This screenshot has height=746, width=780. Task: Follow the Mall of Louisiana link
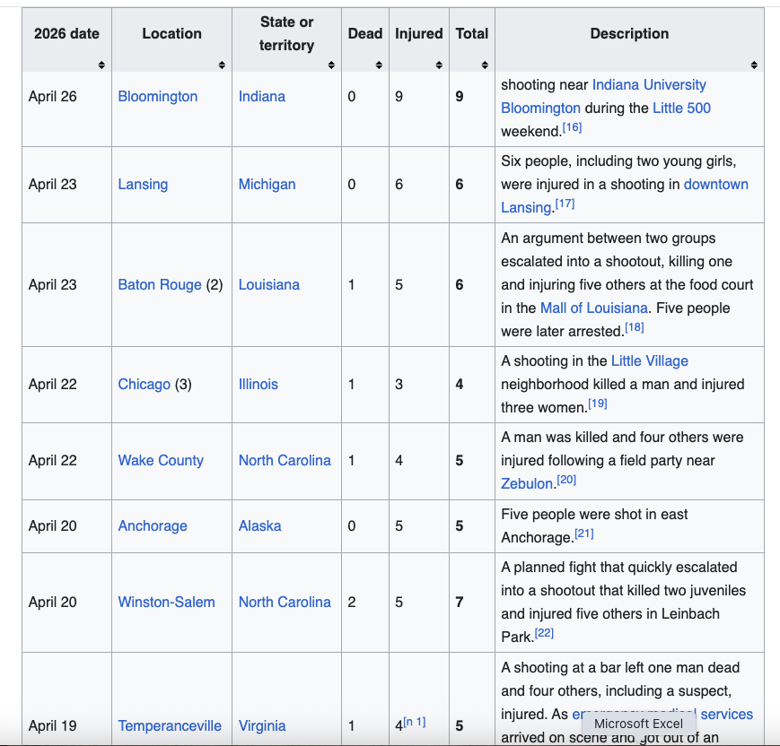(594, 308)
